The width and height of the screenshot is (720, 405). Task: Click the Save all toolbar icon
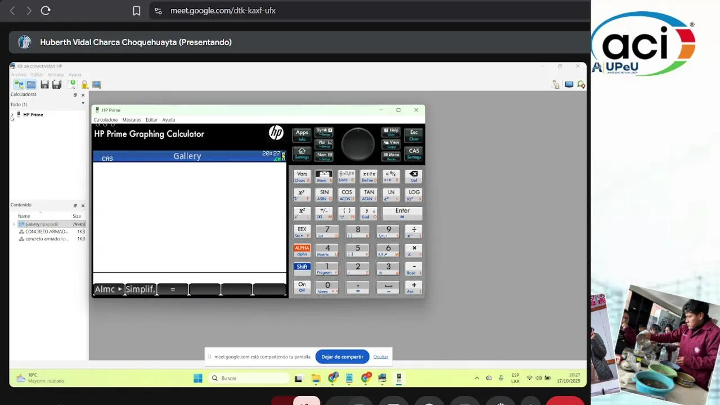point(57,84)
